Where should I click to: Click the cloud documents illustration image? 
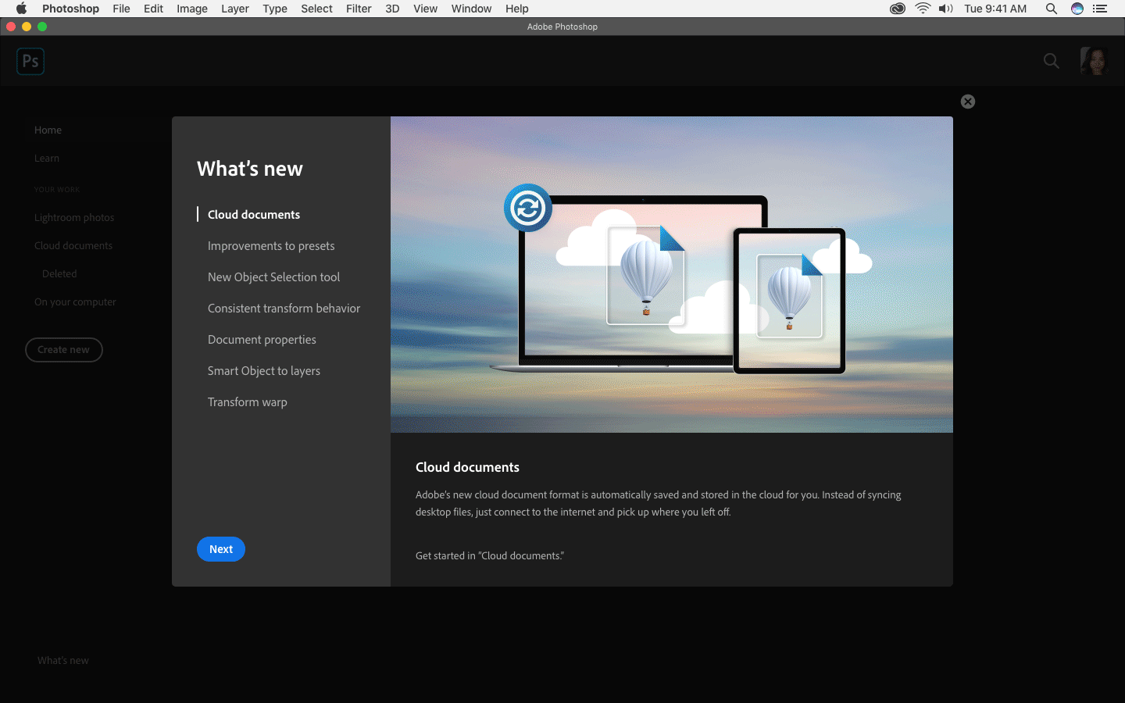(672, 274)
